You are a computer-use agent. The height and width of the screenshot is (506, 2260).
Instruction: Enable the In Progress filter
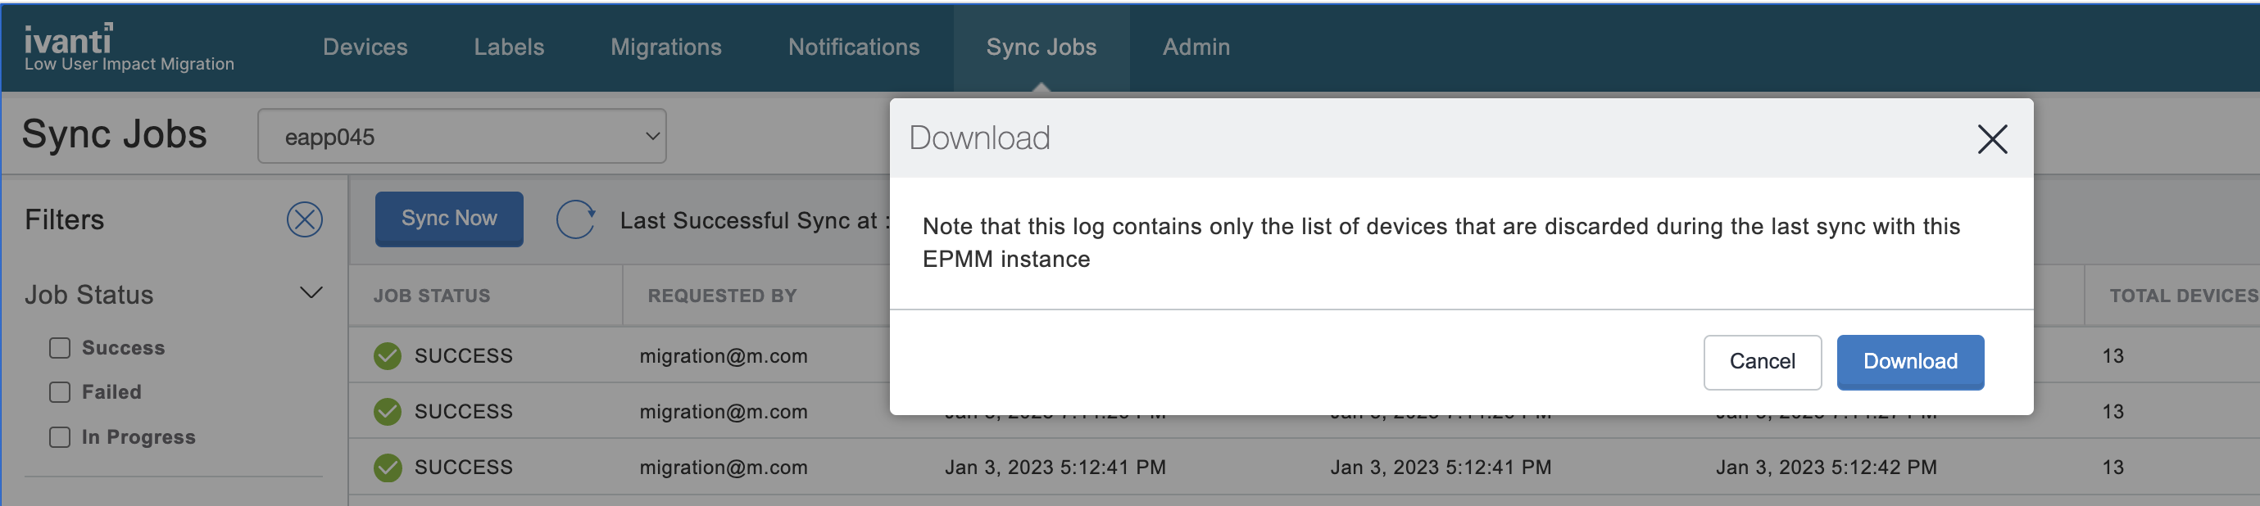[59, 436]
